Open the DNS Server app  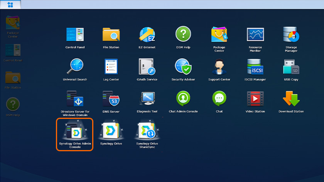[x=111, y=99]
